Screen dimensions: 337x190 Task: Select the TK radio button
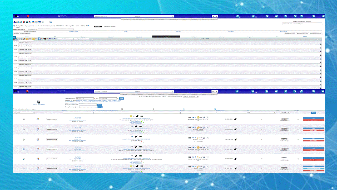point(89,26)
